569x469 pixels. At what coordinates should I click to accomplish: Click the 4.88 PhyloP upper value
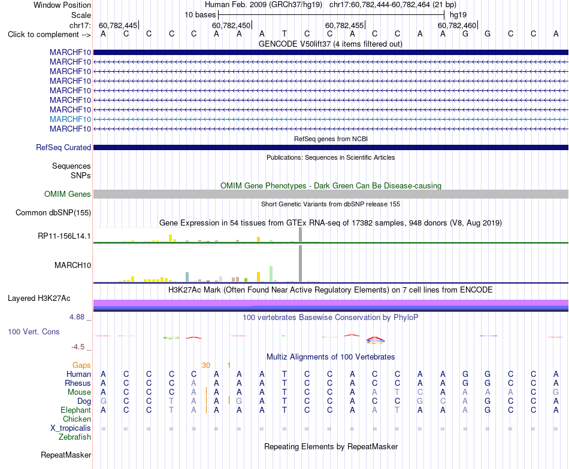coord(77,317)
